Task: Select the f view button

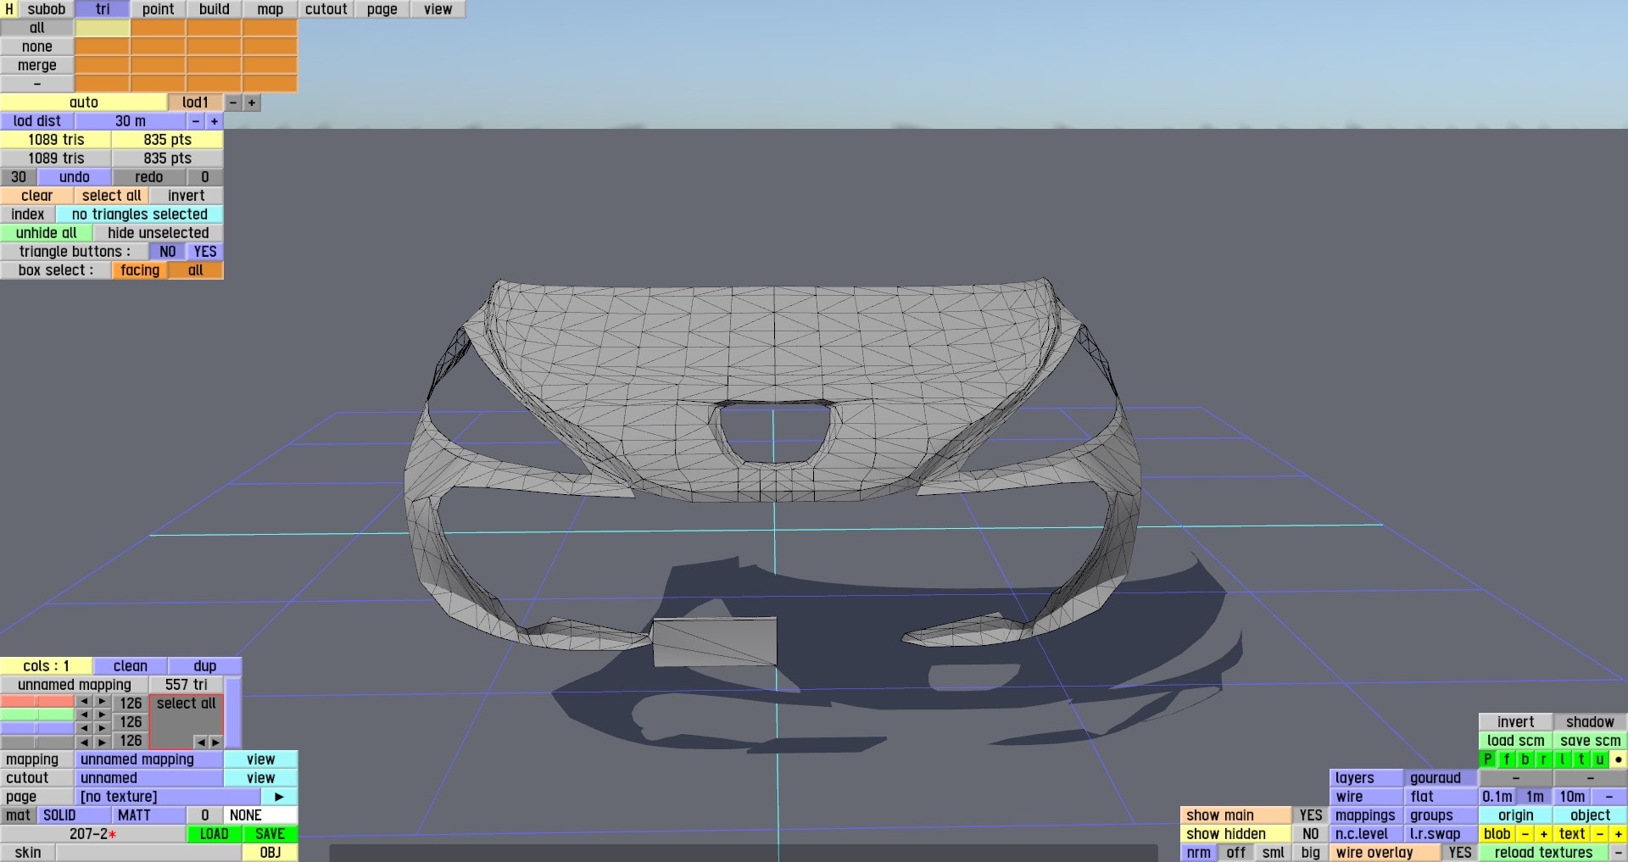Action: coord(1506,759)
